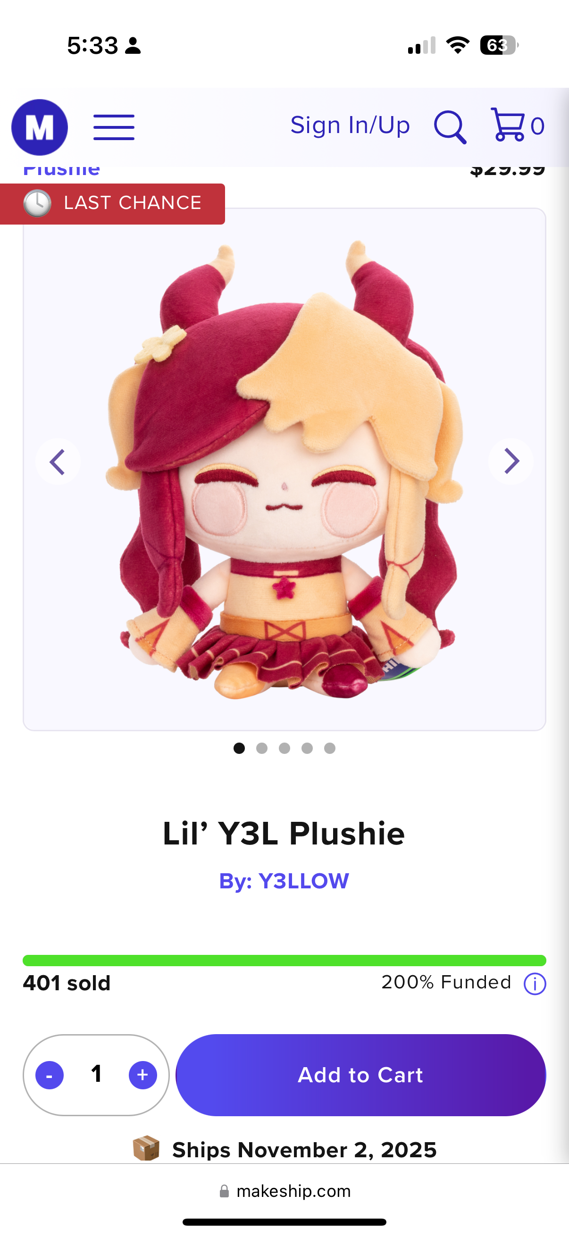Select the fifth carousel dot

329,748
